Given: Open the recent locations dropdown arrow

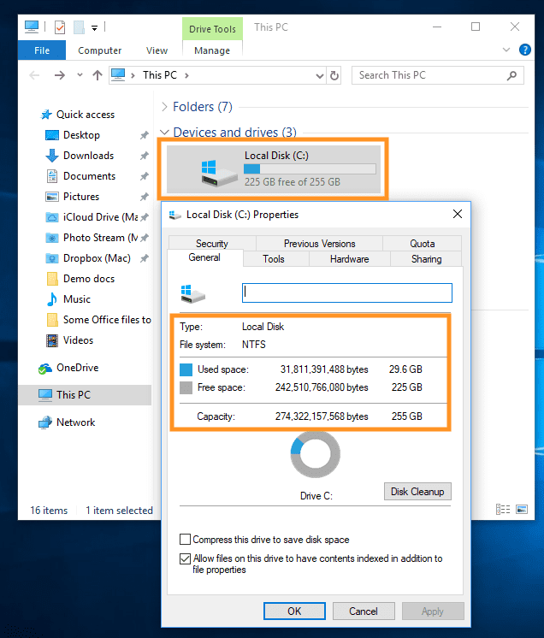Looking at the screenshot, I should click(x=80, y=75).
